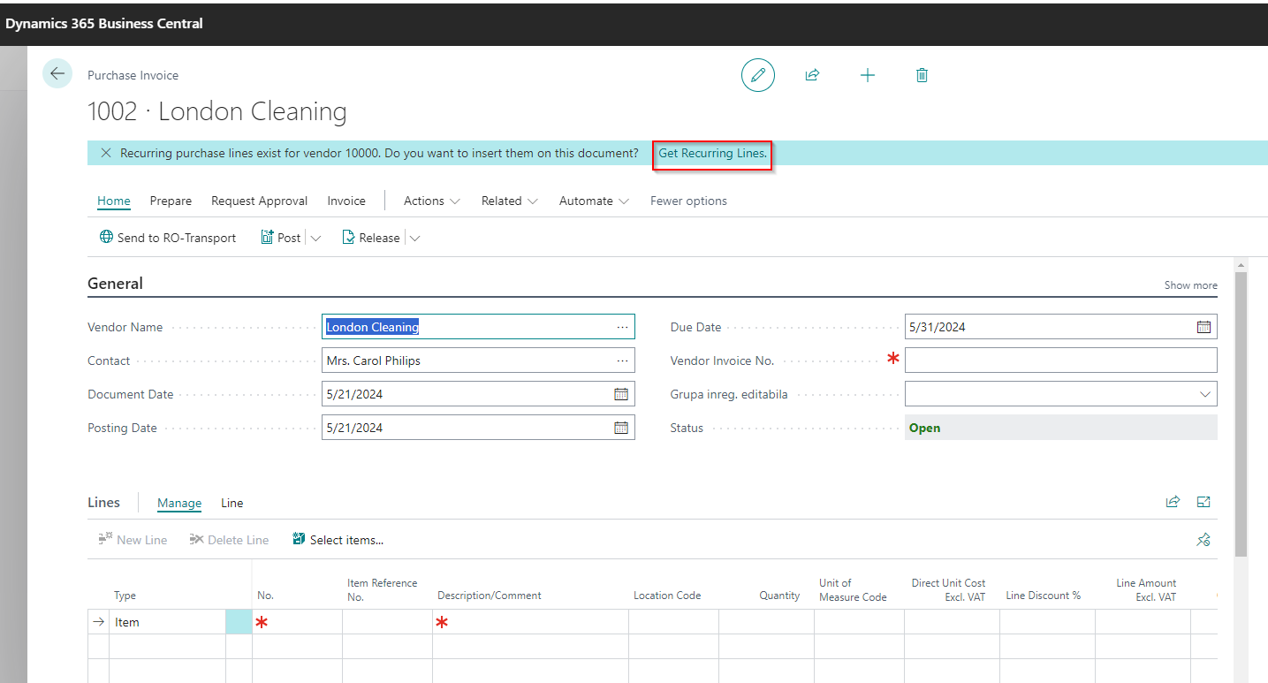Switch to the Prepare tab
Viewport: 1268px width, 683px height.
click(171, 201)
